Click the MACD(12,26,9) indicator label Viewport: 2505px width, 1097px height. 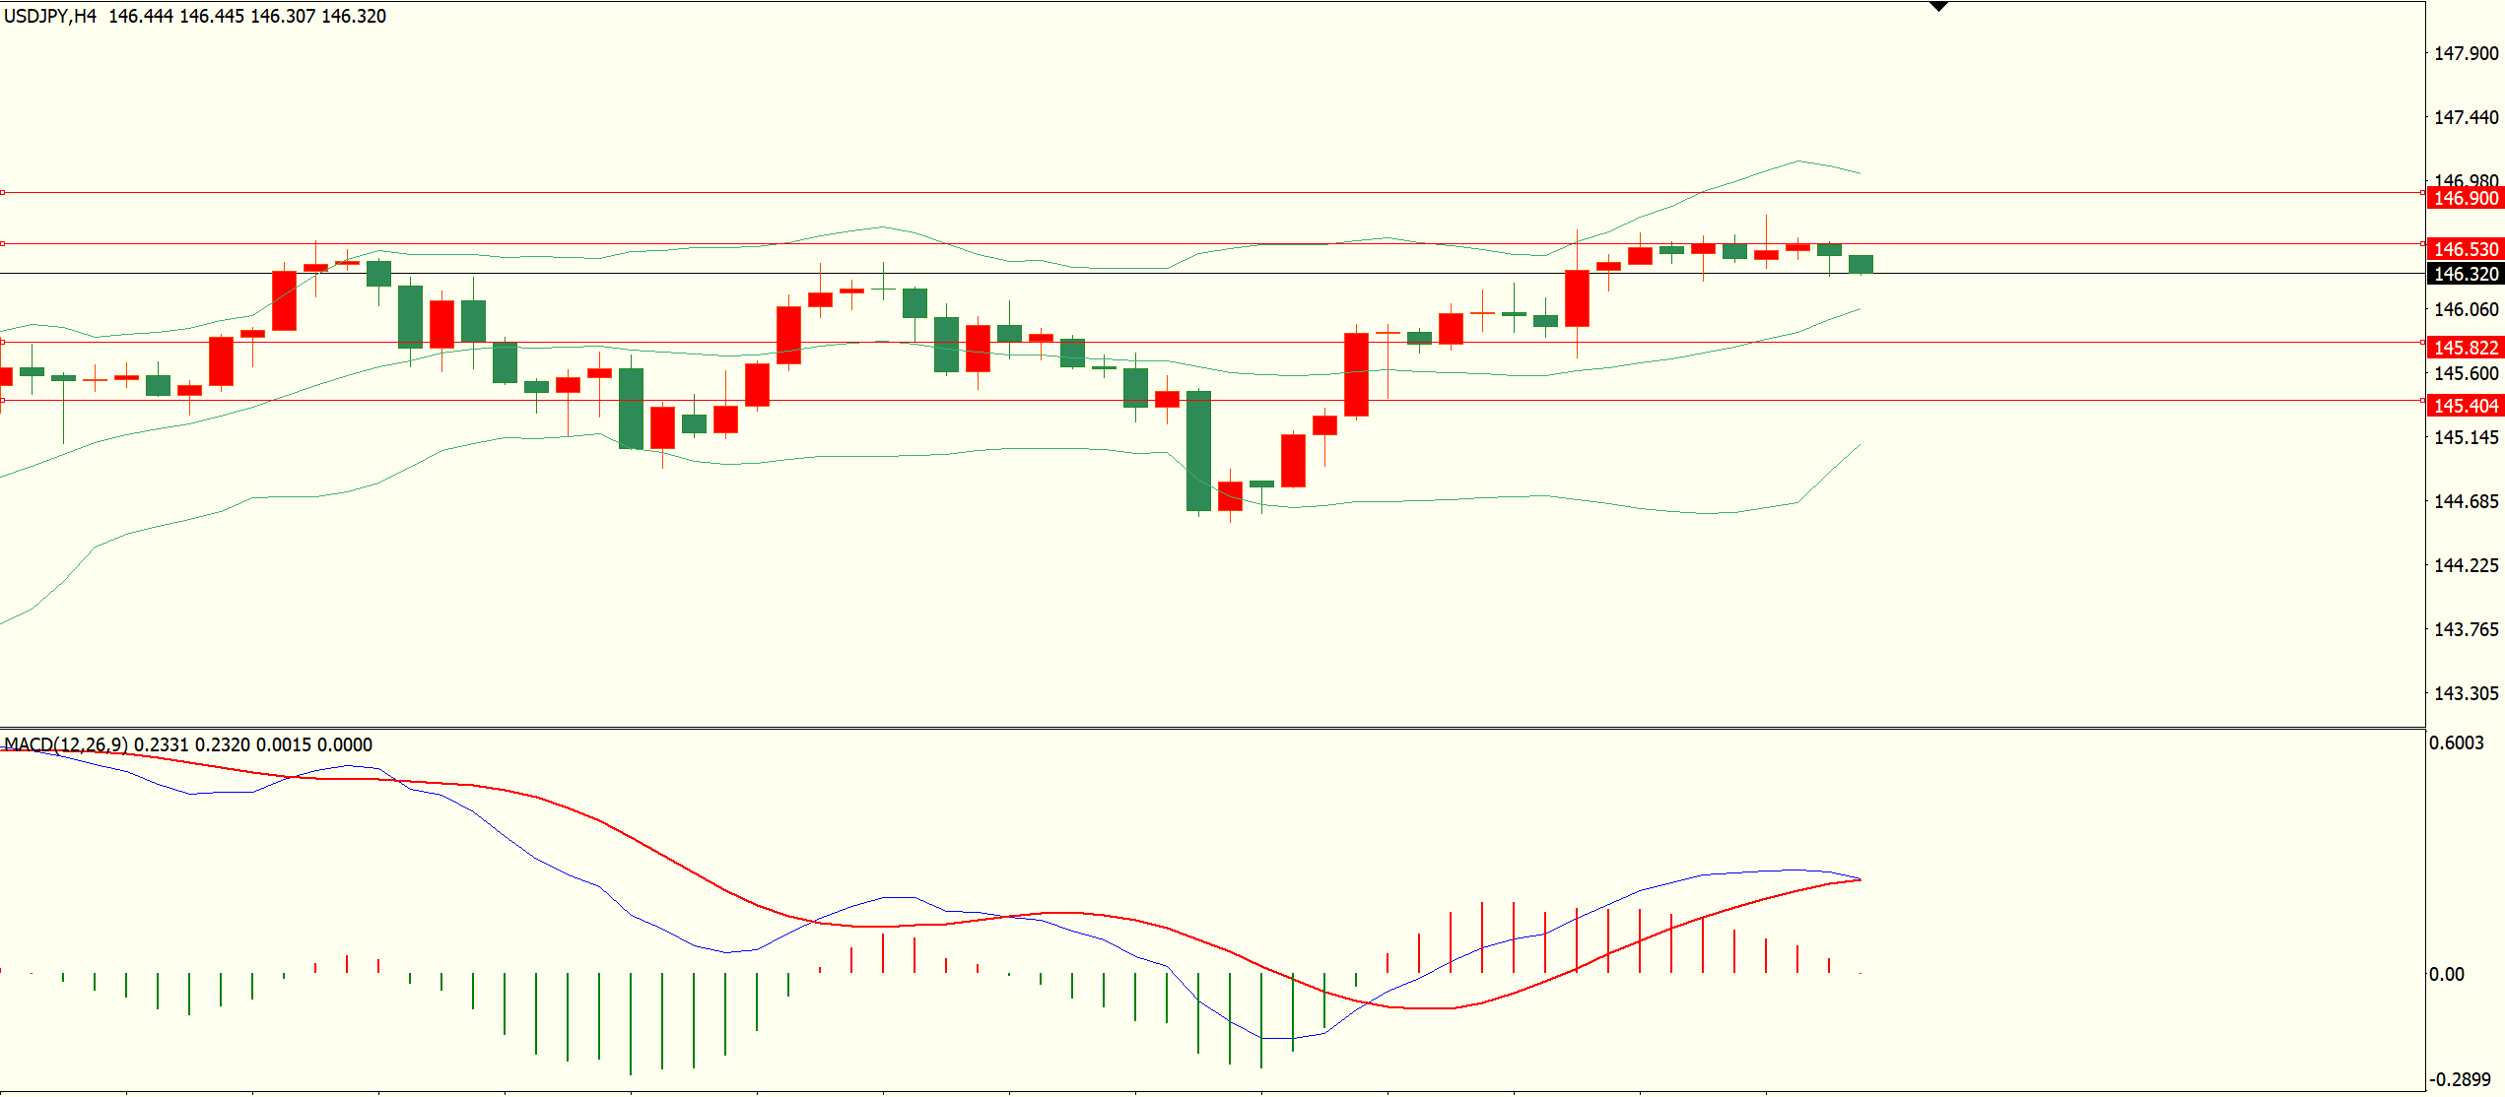66,744
